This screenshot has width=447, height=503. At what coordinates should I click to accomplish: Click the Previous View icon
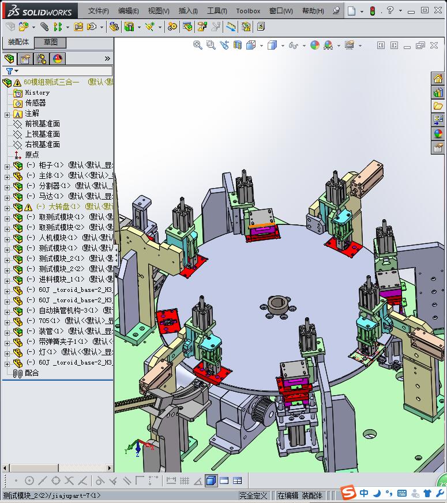click(224, 45)
